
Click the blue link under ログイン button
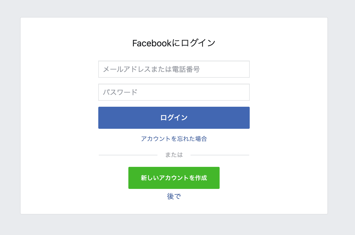pos(174,139)
